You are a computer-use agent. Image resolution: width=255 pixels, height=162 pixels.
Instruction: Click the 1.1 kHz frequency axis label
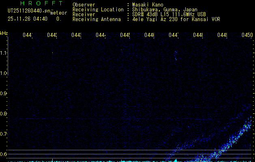(4, 53)
